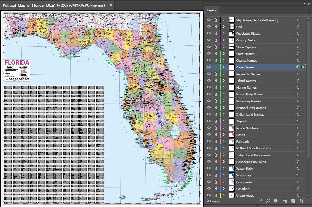Expand the State Capitals layer contents
Viewport: 312px width, 207px height.
[223, 47]
